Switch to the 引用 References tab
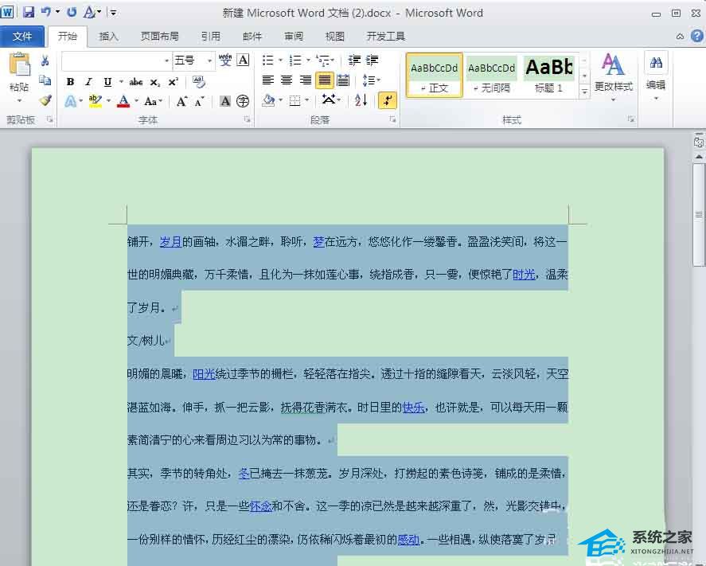706x566 pixels. click(210, 37)
